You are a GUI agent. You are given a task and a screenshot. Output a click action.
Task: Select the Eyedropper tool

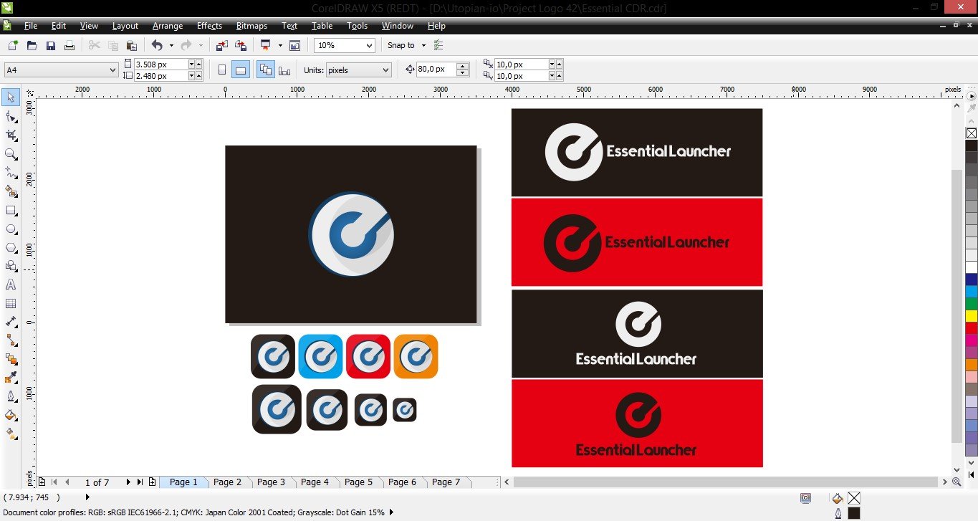(x=11, y=378)
